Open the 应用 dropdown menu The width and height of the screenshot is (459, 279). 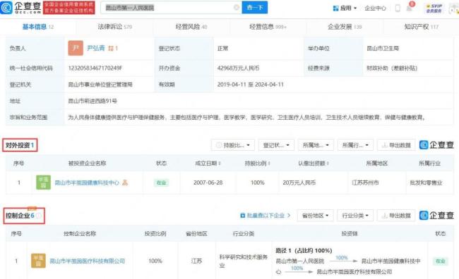[345, 8]
